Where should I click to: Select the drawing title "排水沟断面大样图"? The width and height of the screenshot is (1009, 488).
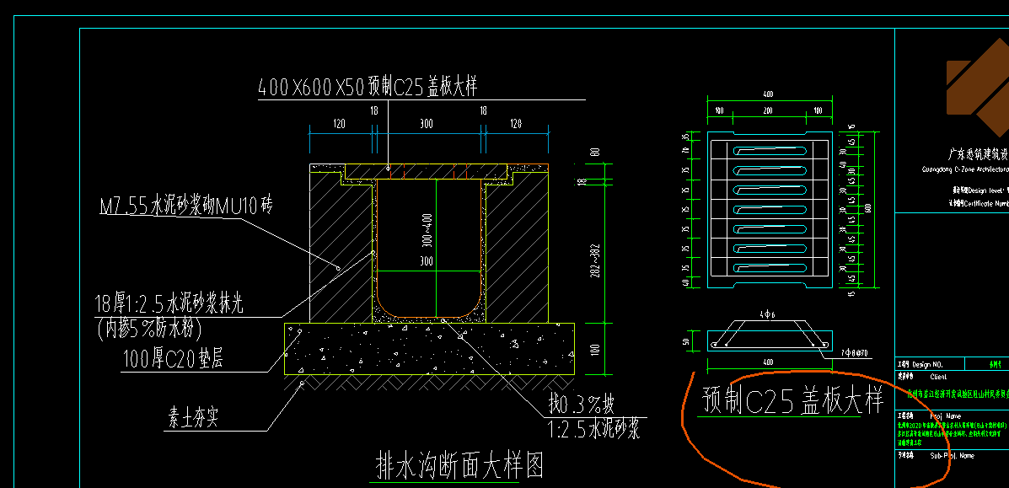point(459,465)
